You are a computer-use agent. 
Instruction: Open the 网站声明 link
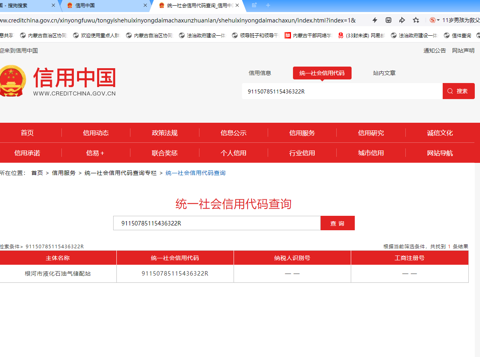463,51
